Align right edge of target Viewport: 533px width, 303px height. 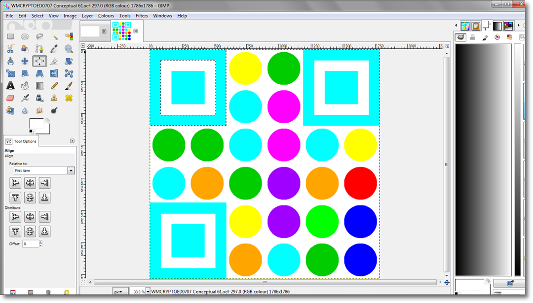tap(44, 183)
